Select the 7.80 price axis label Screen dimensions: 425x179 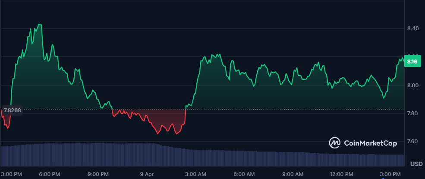coord(413,113)
